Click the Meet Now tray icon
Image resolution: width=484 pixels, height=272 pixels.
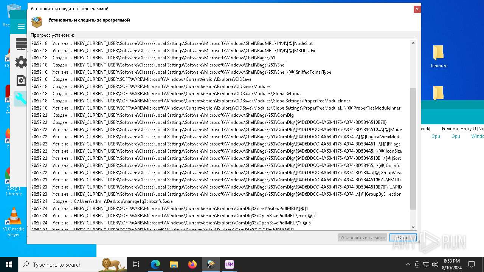pyautogui.click(x=417, y=264)
